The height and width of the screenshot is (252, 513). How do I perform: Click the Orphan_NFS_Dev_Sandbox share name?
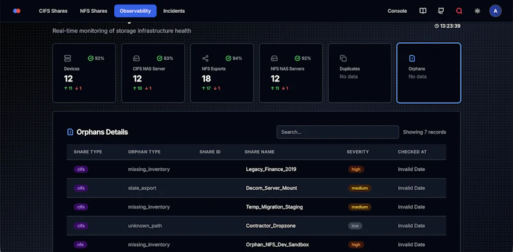click(278, 245)
